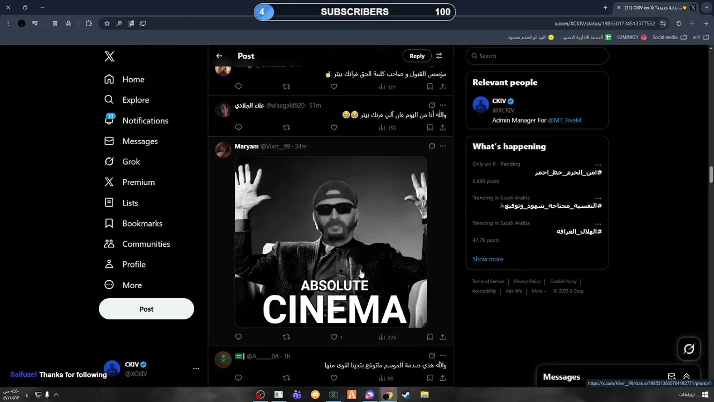Click the back arrow beside Post title

pyautogui.click(x=219, y=56)
